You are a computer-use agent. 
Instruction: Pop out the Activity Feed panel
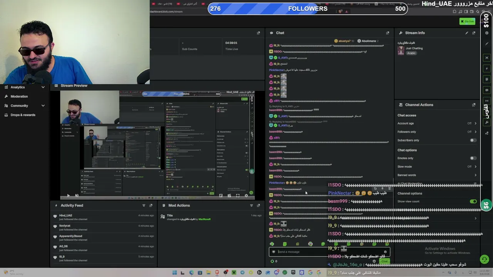coord(151,205)
